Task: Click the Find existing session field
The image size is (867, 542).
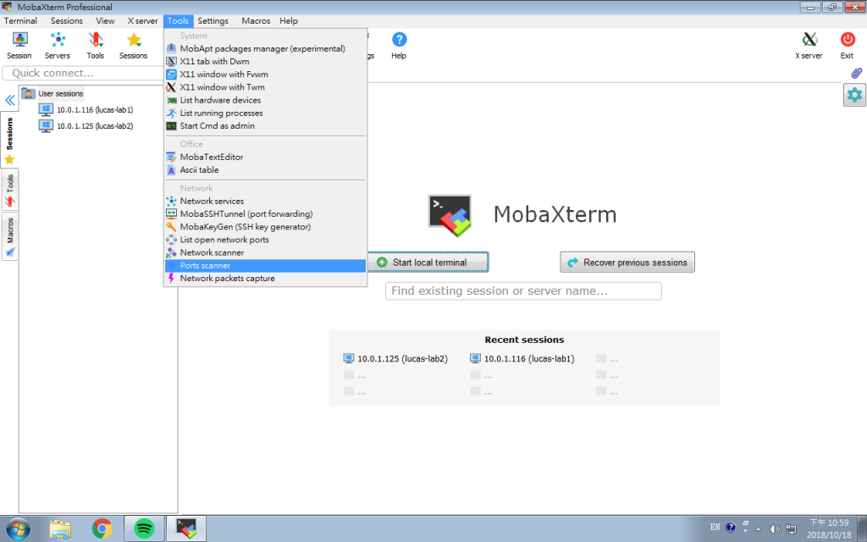Action: click(523, 291)
